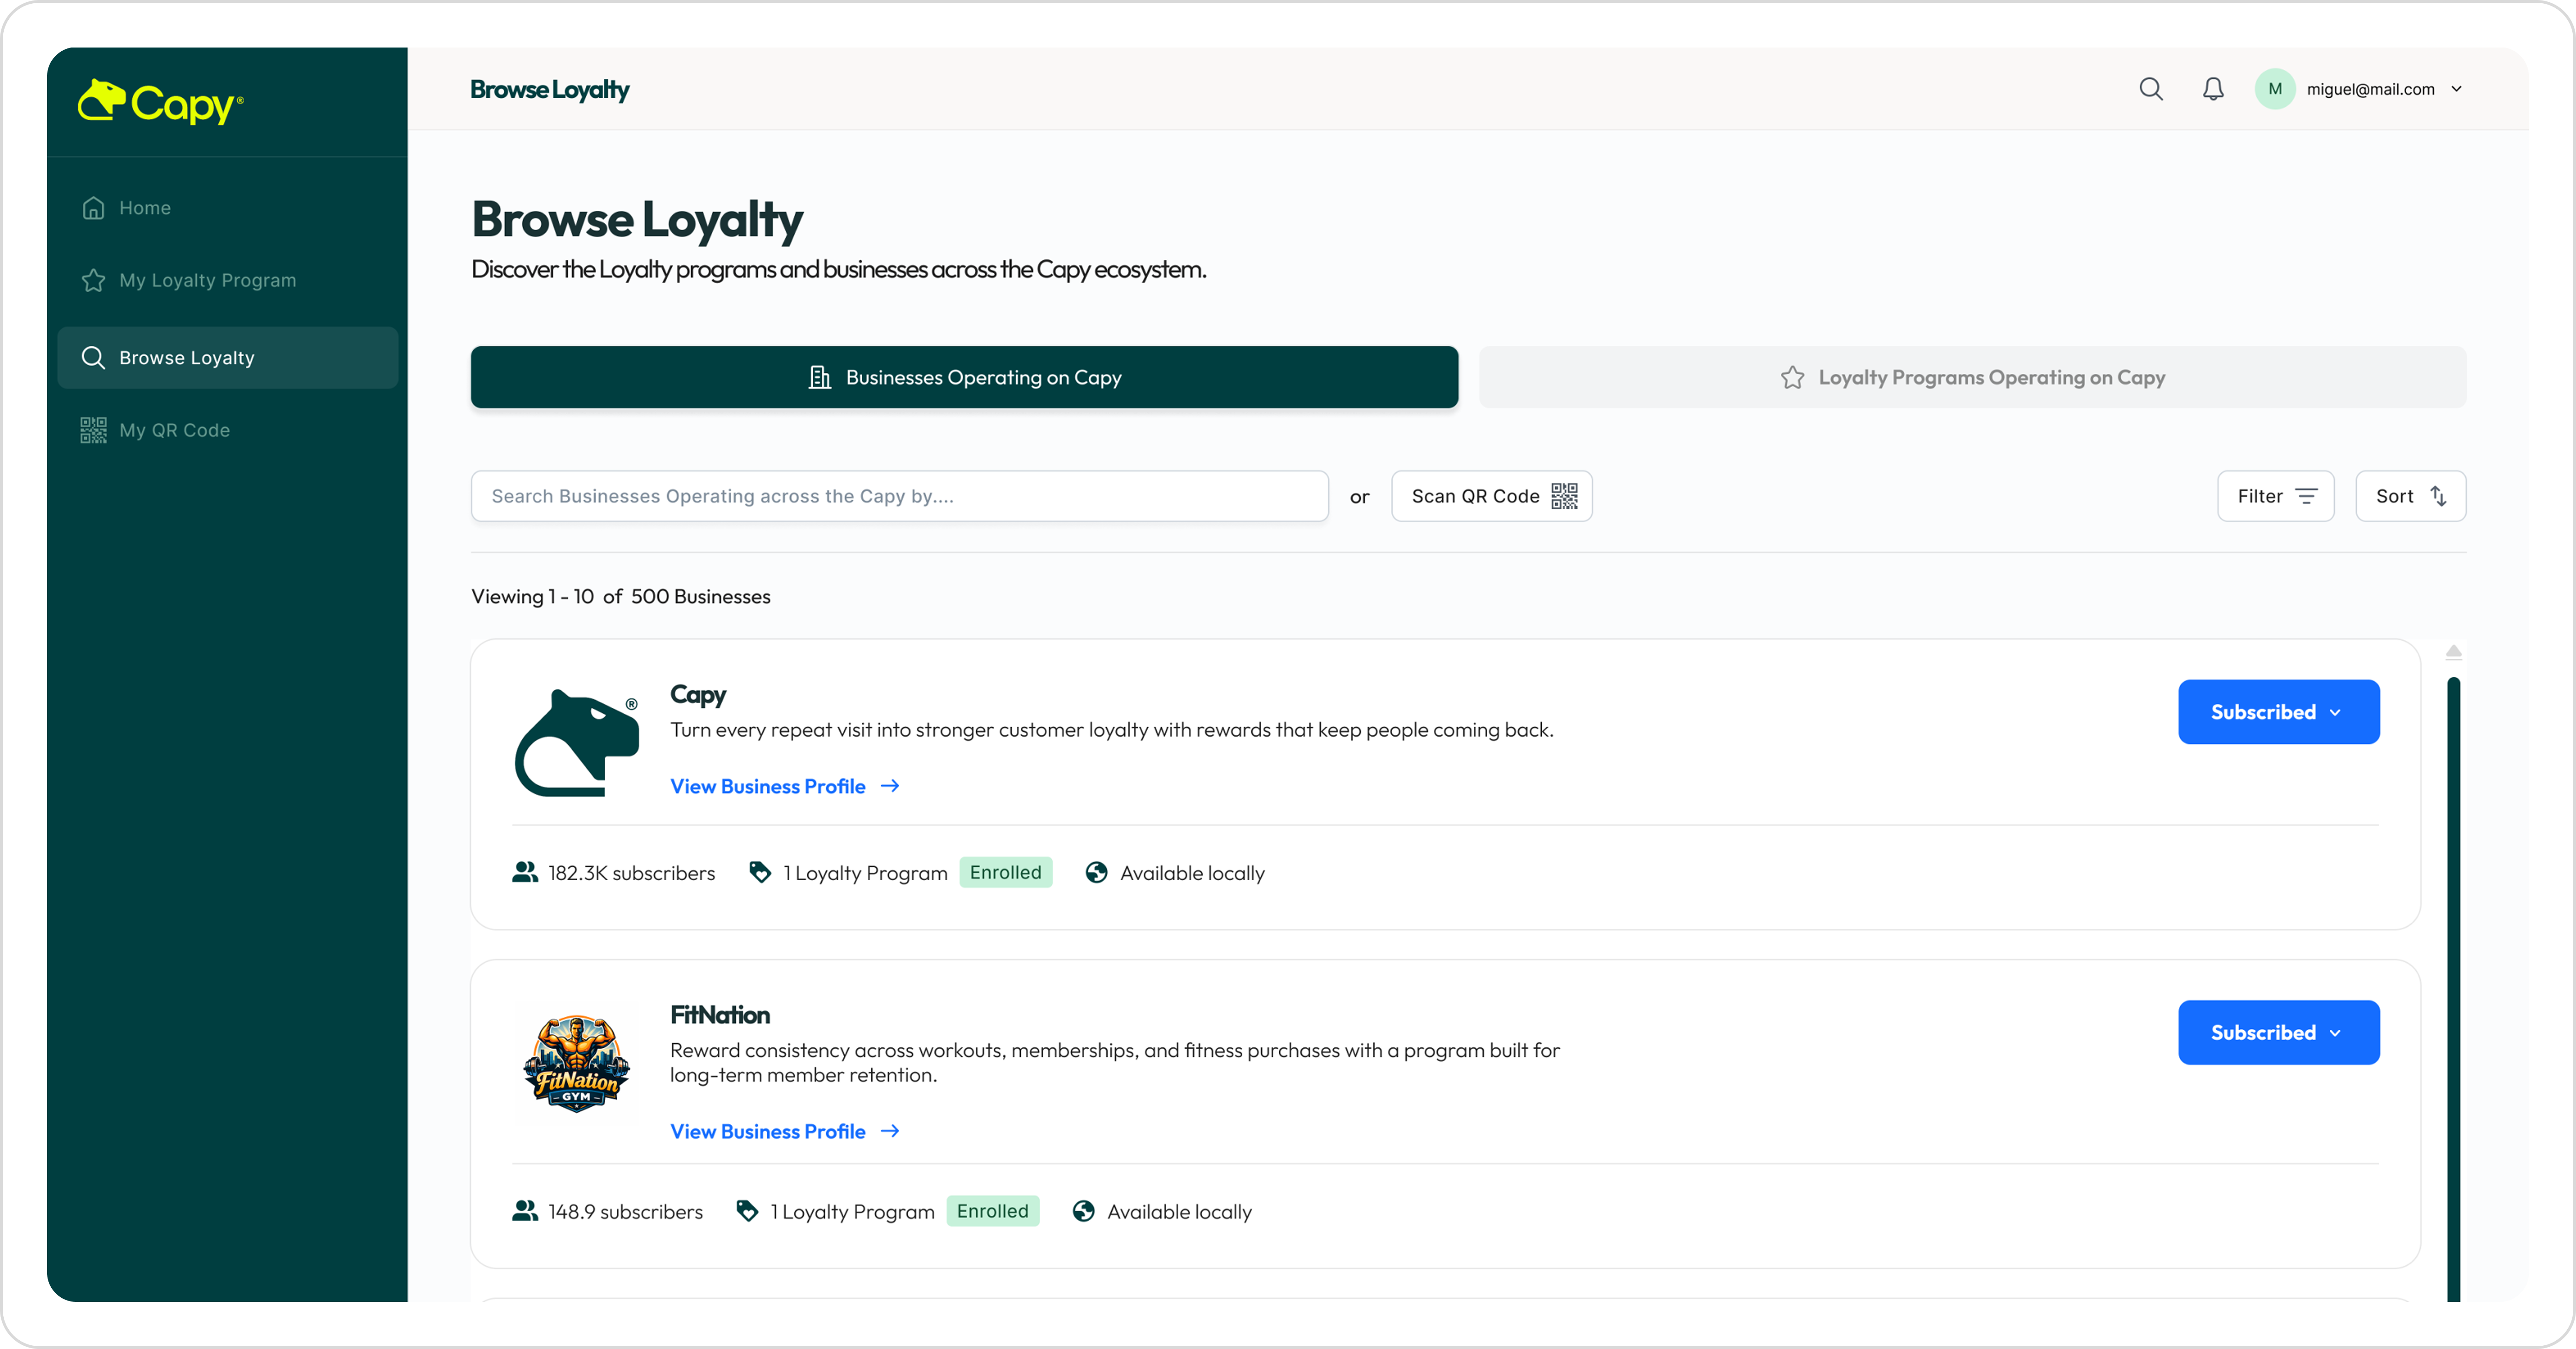Go to My Loyalty Program in sidebar
The height and width of the screenshot is (1349, 2576).
pos(207,281)
